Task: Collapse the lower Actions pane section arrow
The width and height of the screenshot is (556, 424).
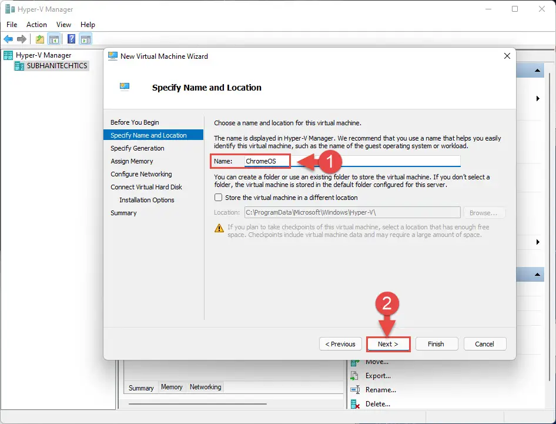Action: 537,275
